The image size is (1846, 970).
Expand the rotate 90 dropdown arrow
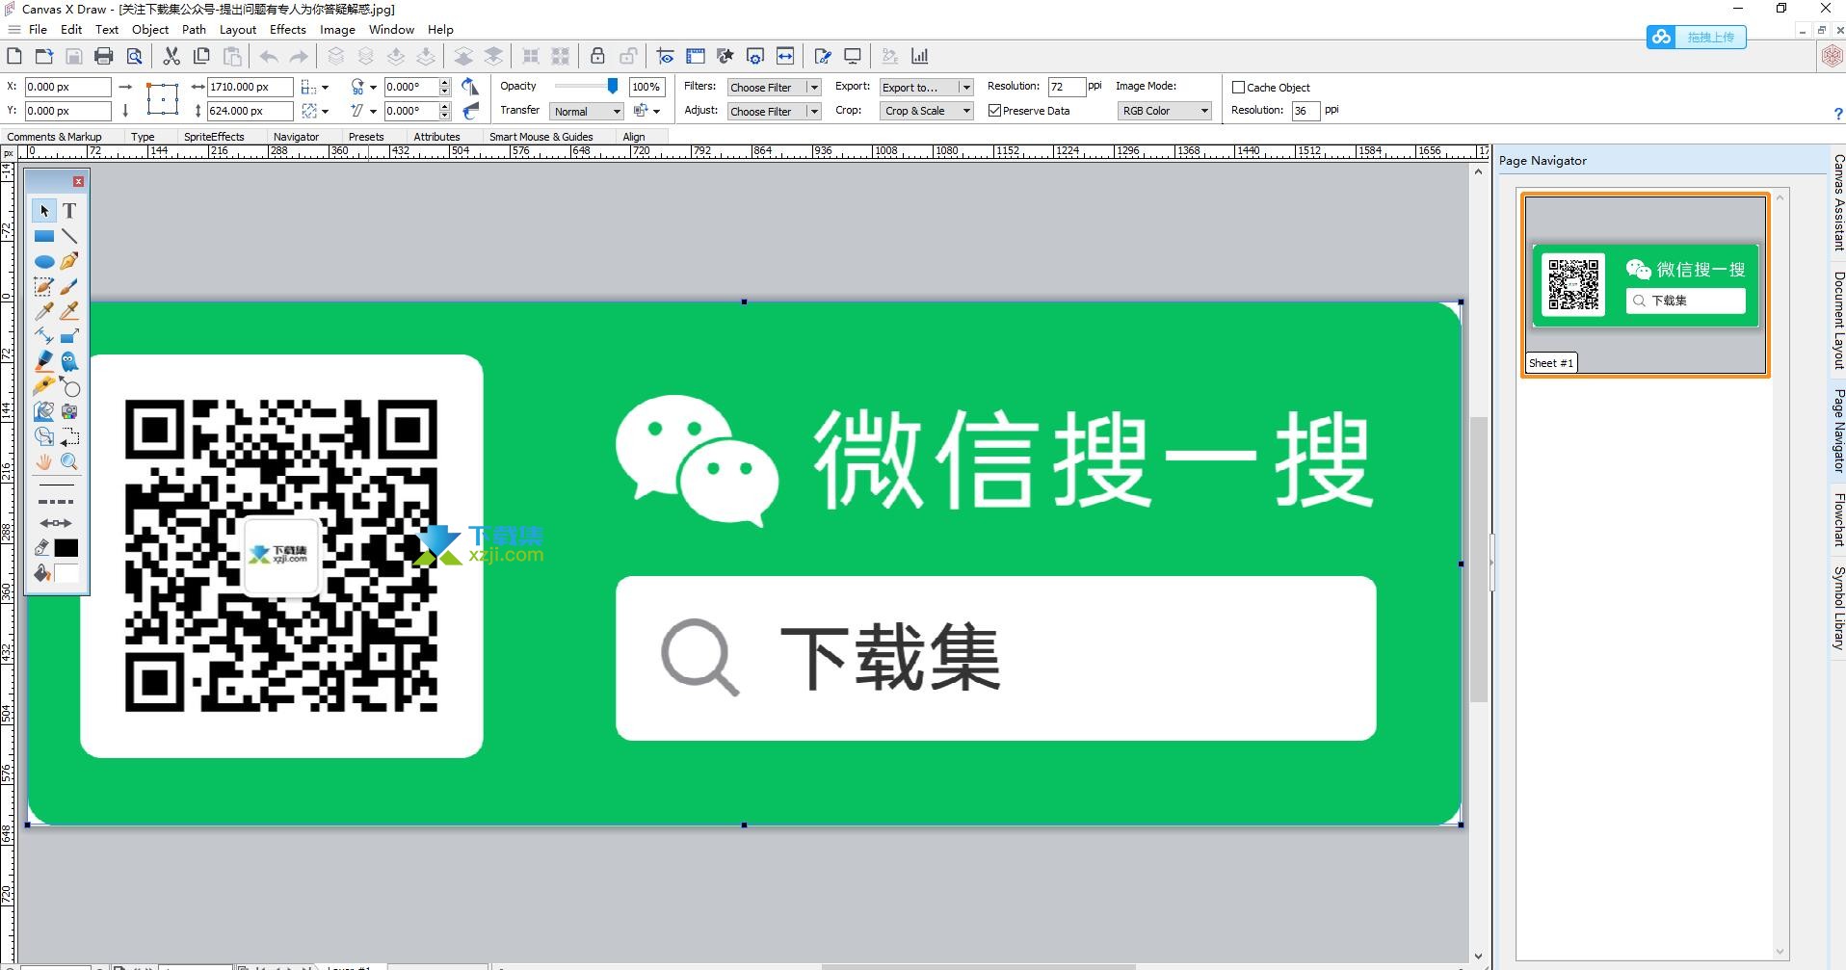(x=373, y=88)
